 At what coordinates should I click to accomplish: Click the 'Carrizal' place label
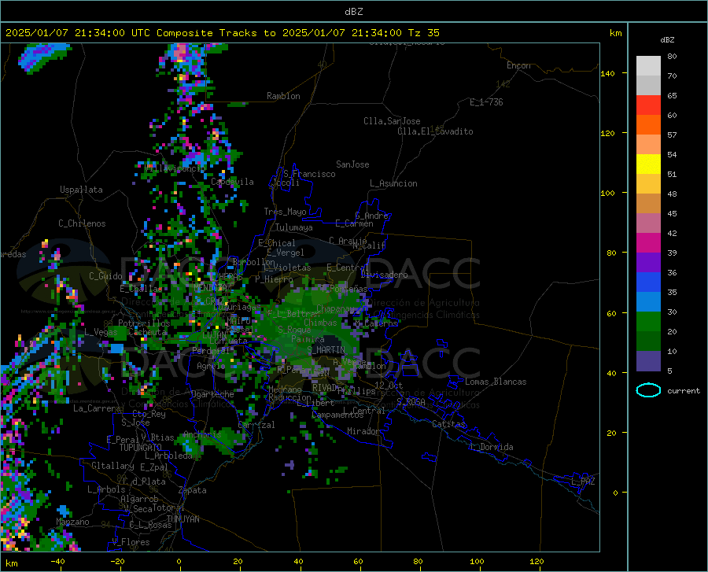[x=256, y=425]
